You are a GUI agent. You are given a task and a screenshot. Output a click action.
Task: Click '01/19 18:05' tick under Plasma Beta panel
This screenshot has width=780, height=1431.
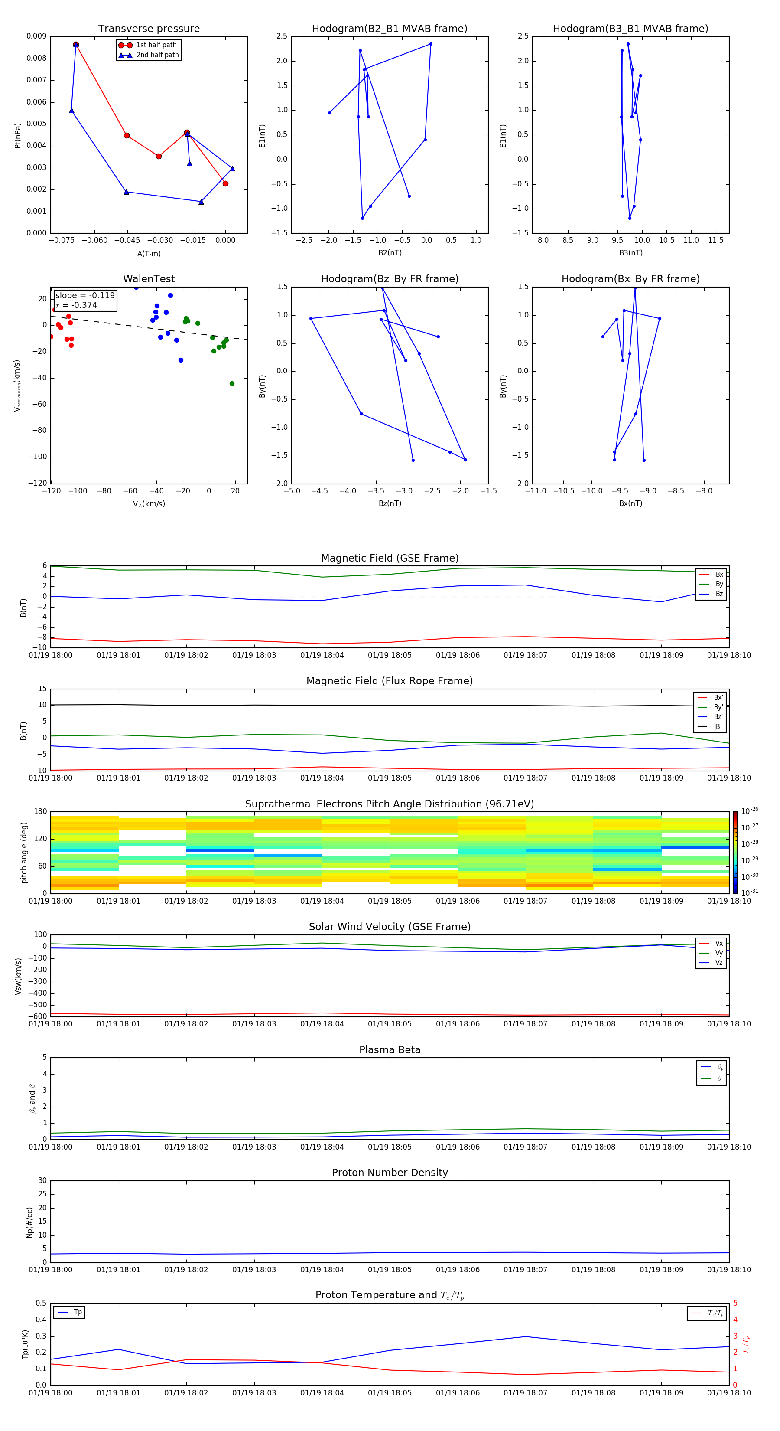coord(390,1147)
